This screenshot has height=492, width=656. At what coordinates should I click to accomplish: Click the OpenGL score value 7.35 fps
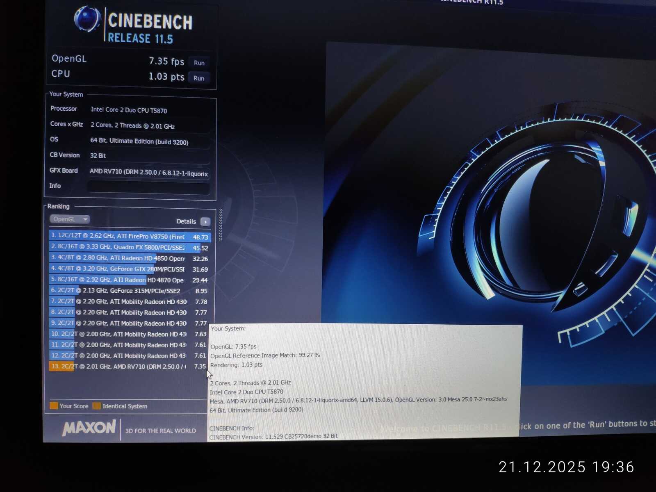pyautogui.click(x=166, y=61)
